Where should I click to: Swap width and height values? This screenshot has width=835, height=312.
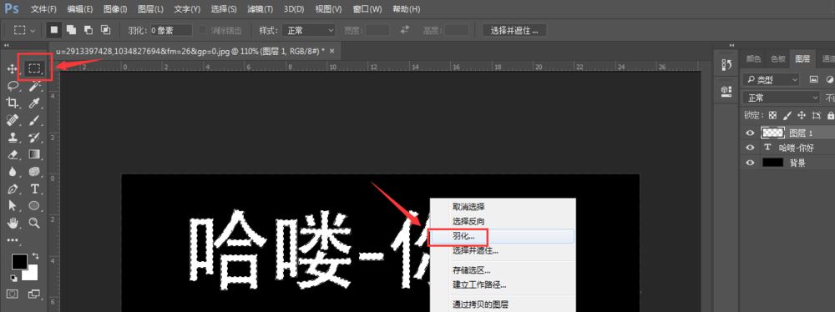[405, 30]
